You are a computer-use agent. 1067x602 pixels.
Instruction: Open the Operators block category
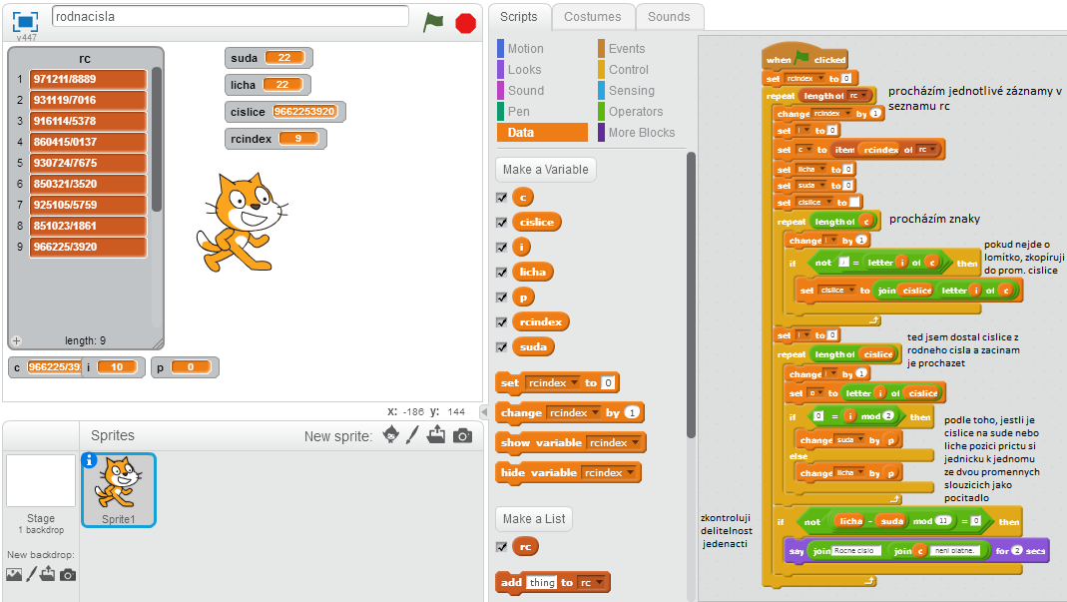click(x=635, y=112)
